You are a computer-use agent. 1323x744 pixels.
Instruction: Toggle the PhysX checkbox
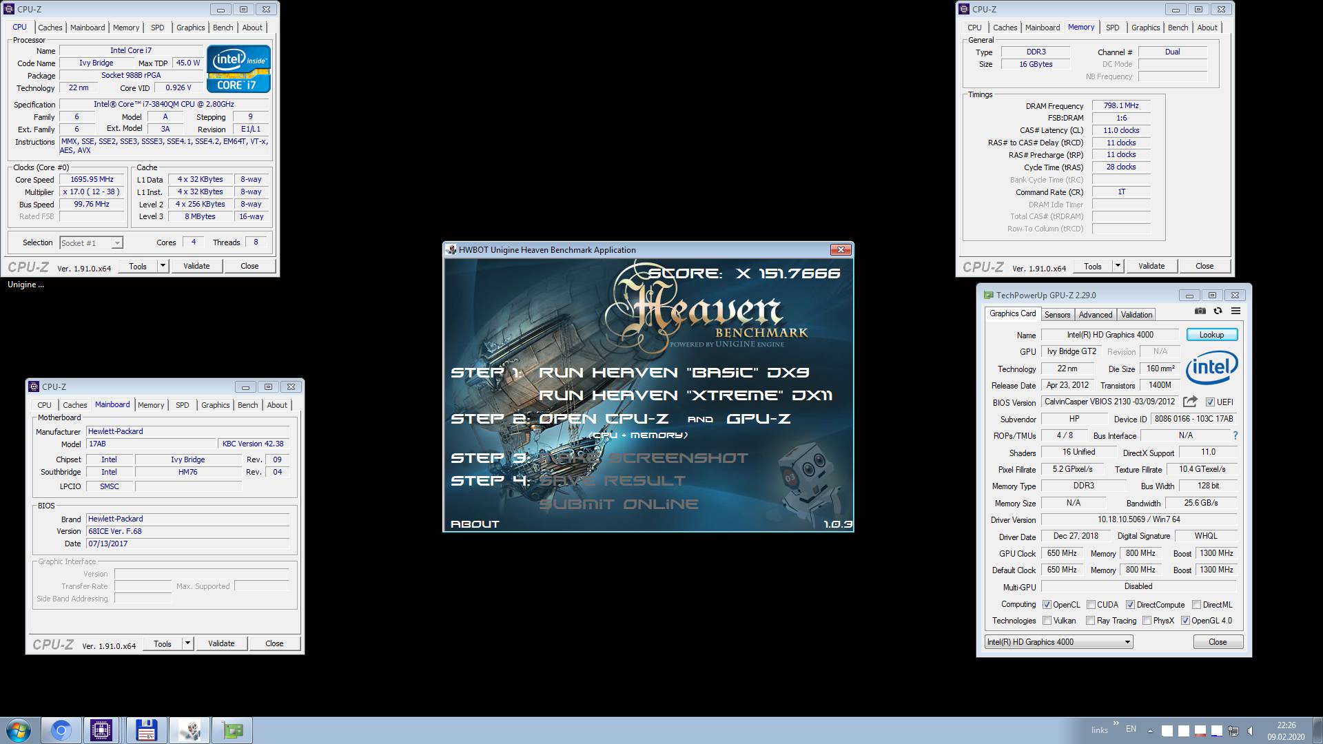point(1147,621)
